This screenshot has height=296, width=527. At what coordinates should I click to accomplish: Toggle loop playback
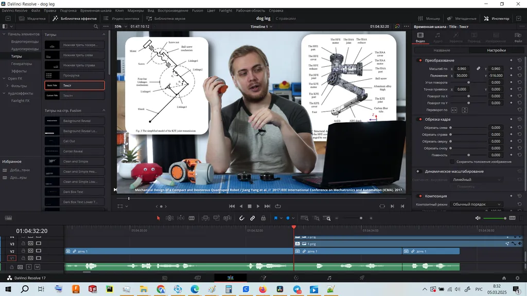278,206
